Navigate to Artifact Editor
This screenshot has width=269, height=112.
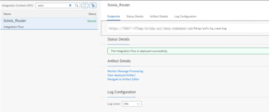[x=123, y=79]
